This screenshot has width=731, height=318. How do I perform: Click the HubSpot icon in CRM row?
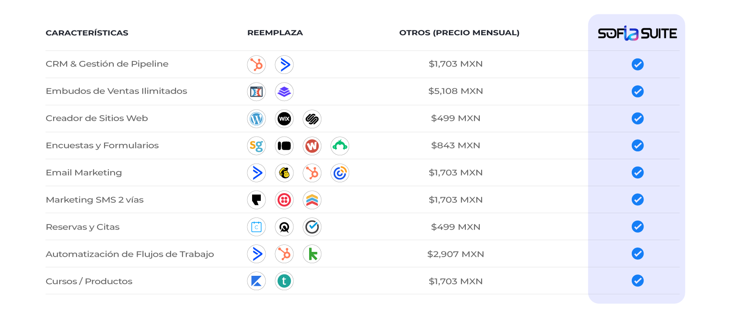point(256,65)
